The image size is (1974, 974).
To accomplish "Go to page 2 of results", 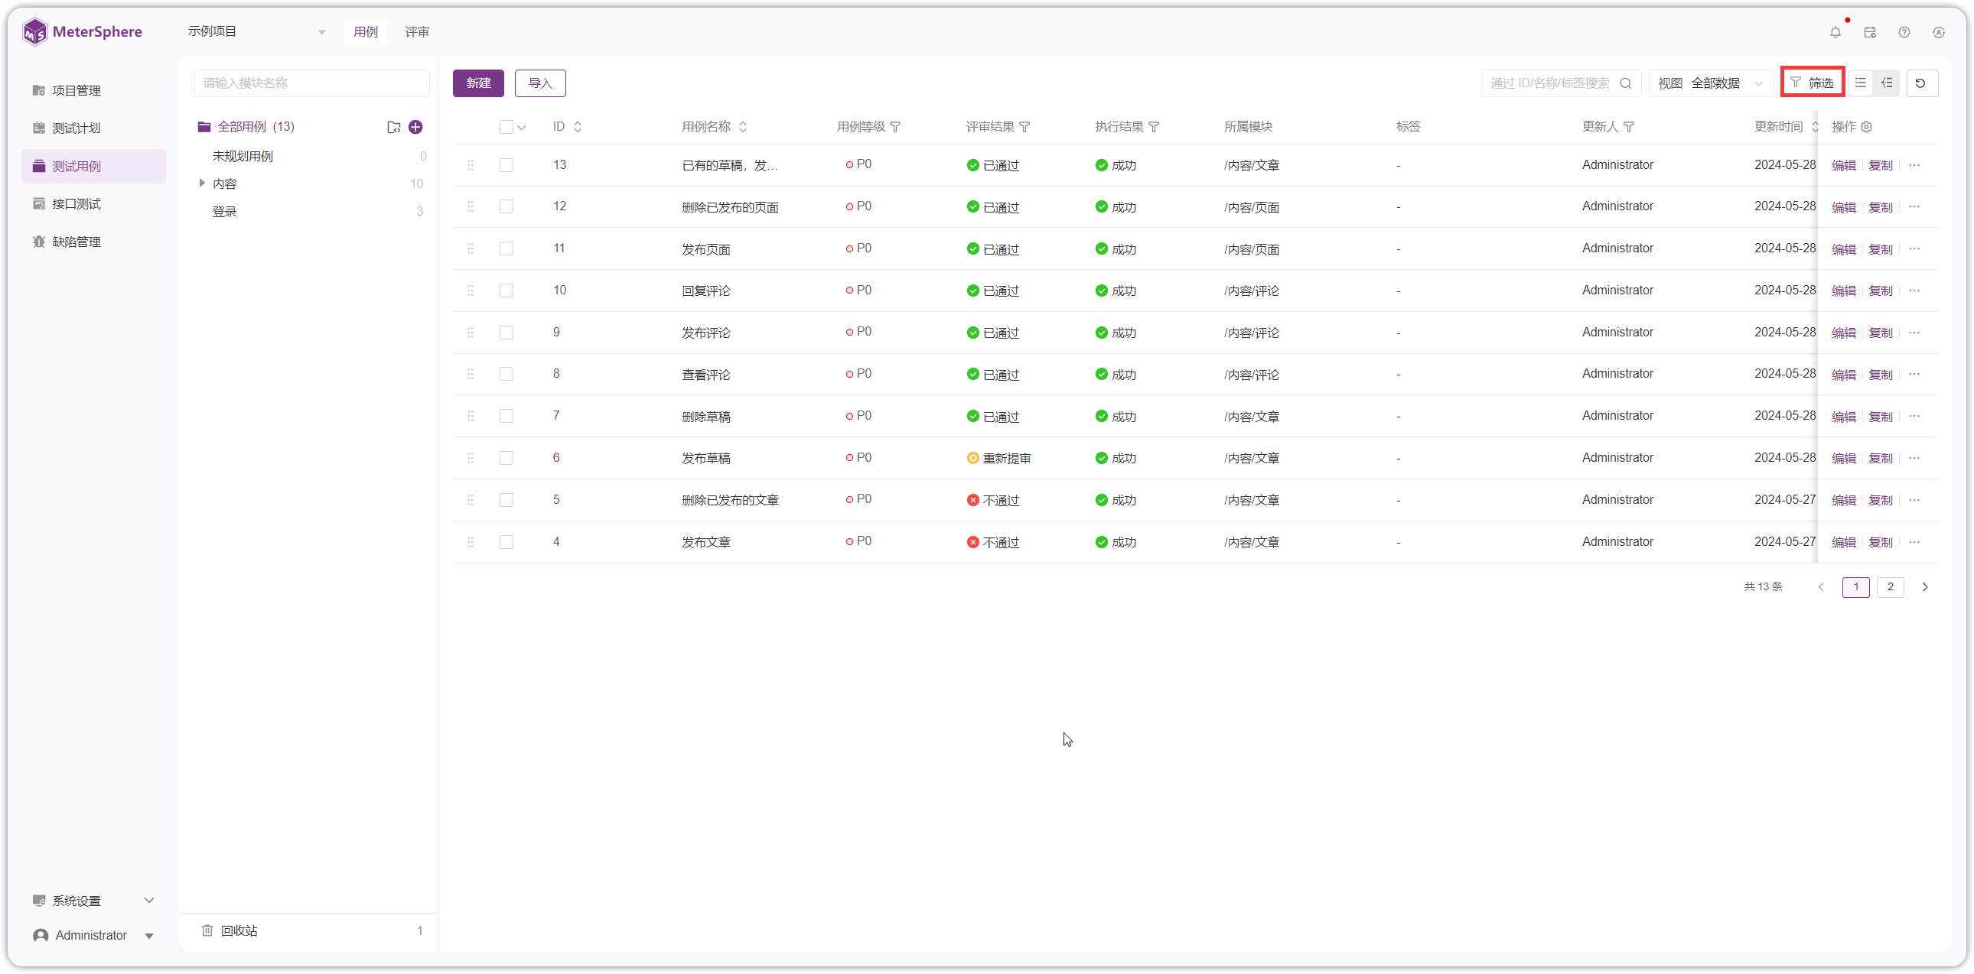I will point(1890,587).
